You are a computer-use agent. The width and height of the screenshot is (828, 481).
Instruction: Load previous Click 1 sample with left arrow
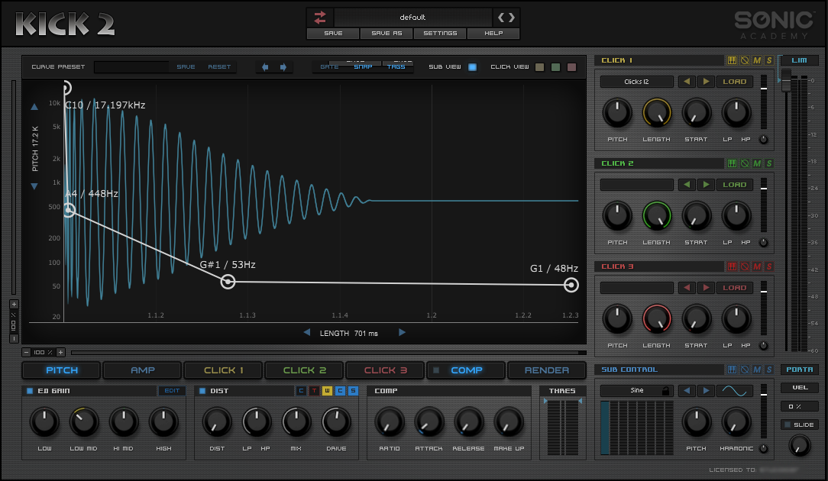pyautogui.click(x=687, y=81)
